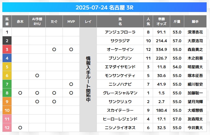This screenshot has height=135, width=210.
Task: Click the pink number 12 cell
Action: pos(7,128)
